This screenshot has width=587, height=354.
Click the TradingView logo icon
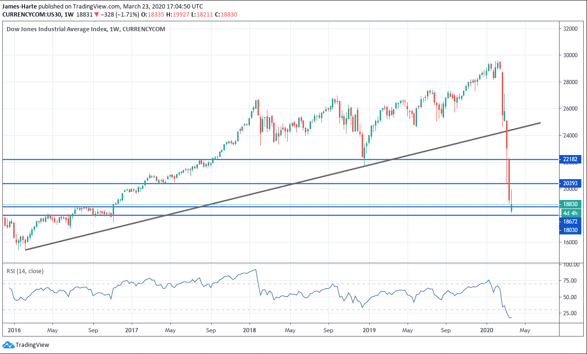coord(8,345)
